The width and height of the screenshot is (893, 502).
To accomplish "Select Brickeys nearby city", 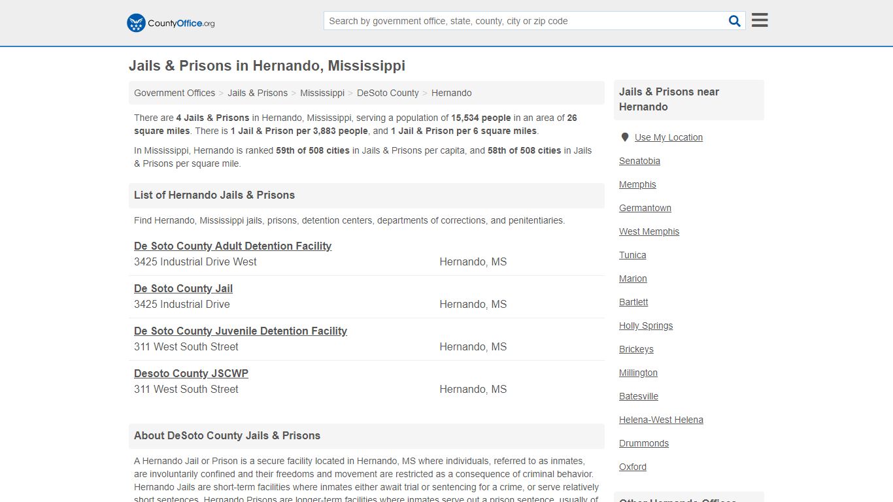I will (636, 349).
